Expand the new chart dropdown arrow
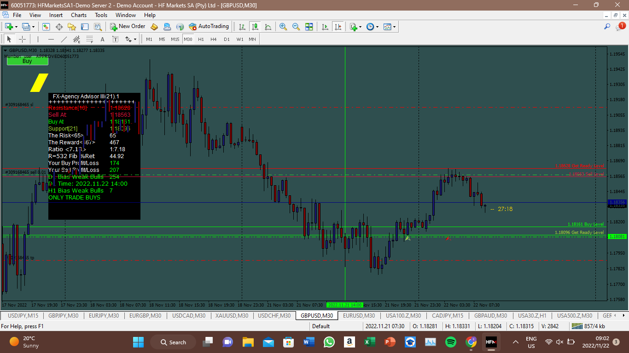The image size is (629, 353). click(16, 27)
